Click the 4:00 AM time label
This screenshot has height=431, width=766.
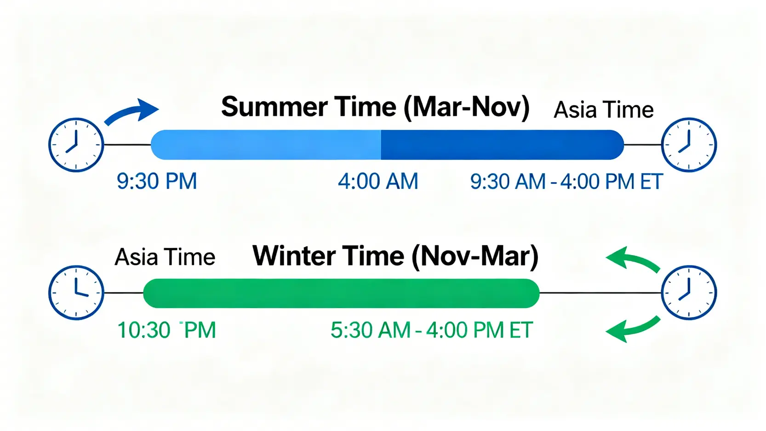click(x=378, y=181)
